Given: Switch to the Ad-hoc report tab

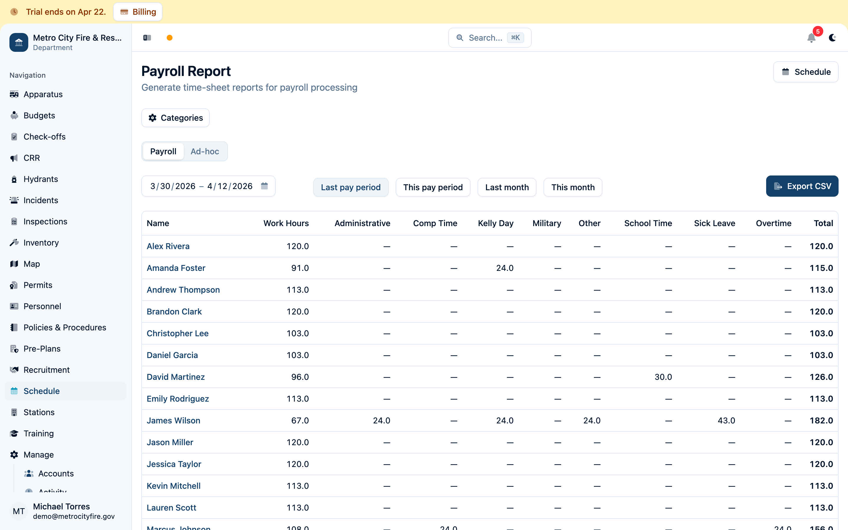Looking at the screenshot, I should click(x=205, y=151).
